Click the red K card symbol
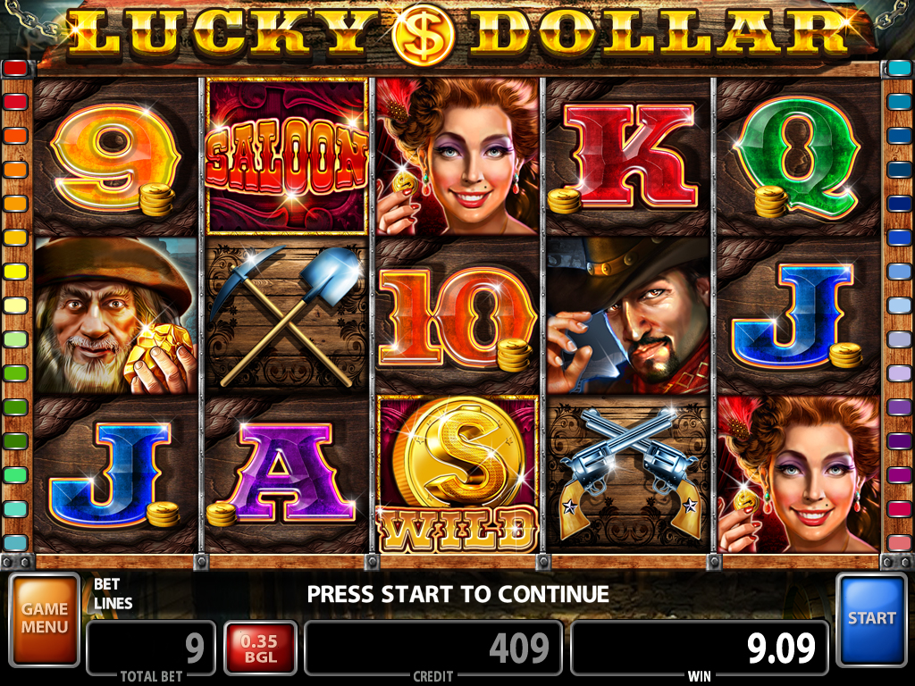Viewport: 915px width, 686px height. [x=628, y=156]
